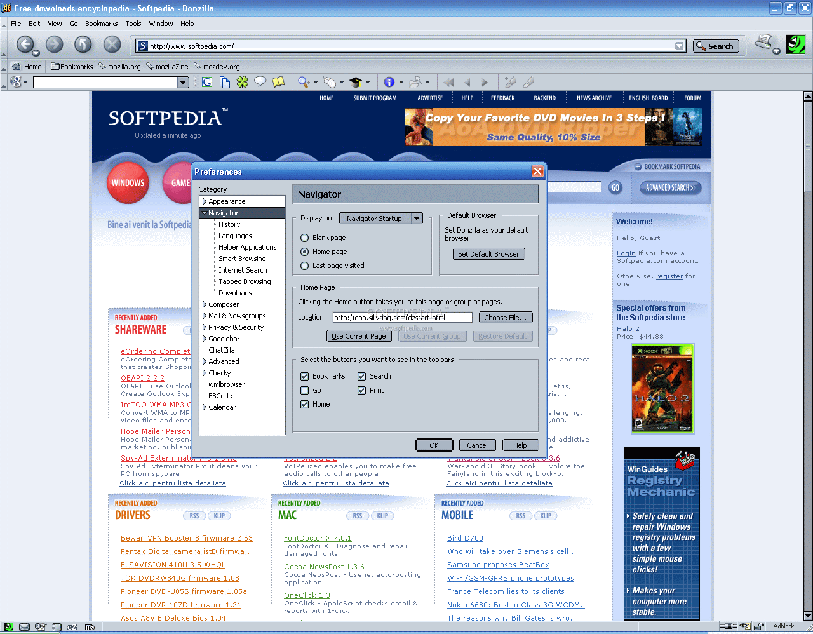Expand Mail & Newsgroups category
The image size is (813, 634).
click(x=205, y=316)
